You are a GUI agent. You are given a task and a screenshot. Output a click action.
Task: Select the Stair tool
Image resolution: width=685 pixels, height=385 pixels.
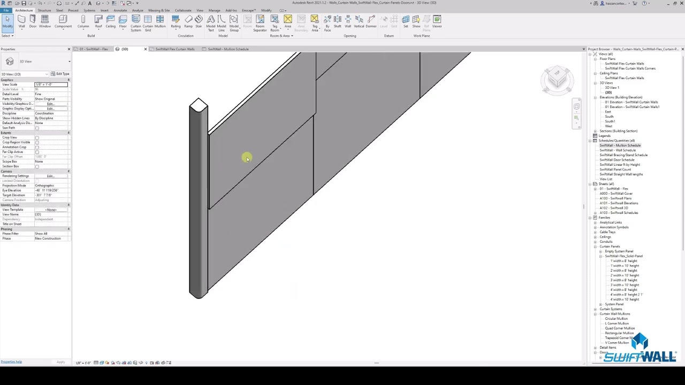[199, 22]
